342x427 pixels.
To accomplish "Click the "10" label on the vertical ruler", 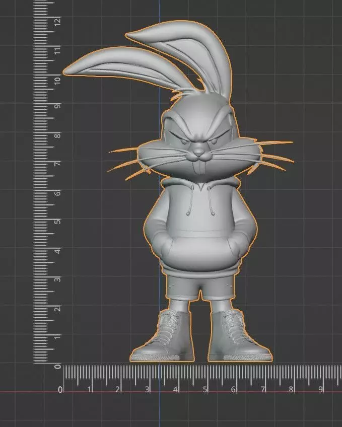I will click(58, 80).
